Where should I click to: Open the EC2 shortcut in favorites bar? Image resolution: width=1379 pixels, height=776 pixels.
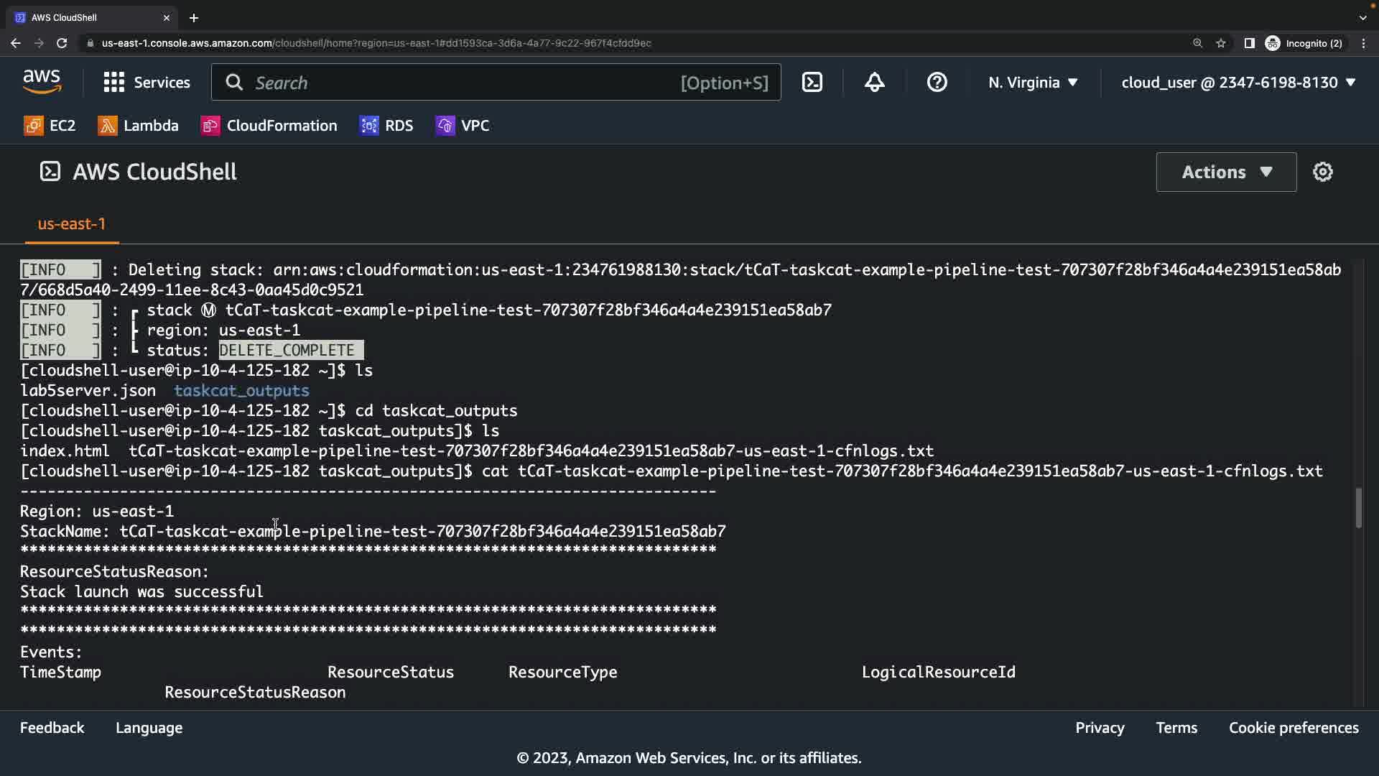pos(50,126)
